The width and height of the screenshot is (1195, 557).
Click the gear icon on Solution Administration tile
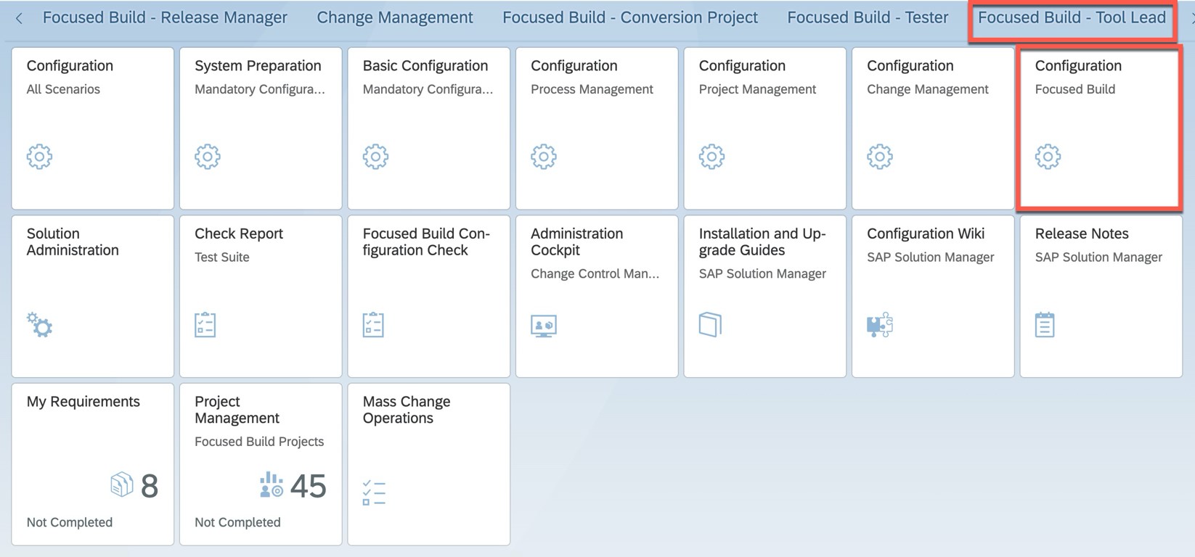pyautogui.click(x=39, y=325)
